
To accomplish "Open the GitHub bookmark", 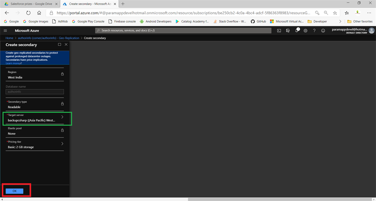I will pos(258,22).
